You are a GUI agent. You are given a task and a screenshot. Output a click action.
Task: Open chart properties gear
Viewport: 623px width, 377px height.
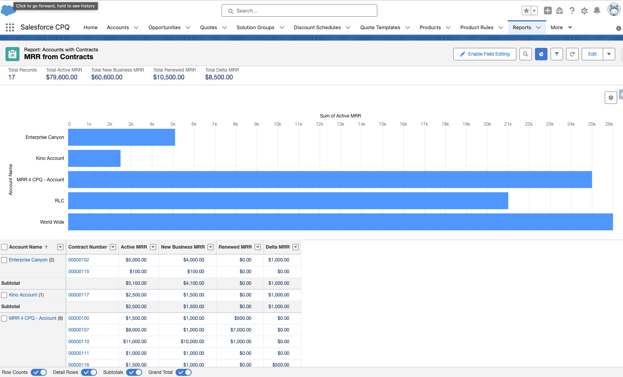pos(611,98)
